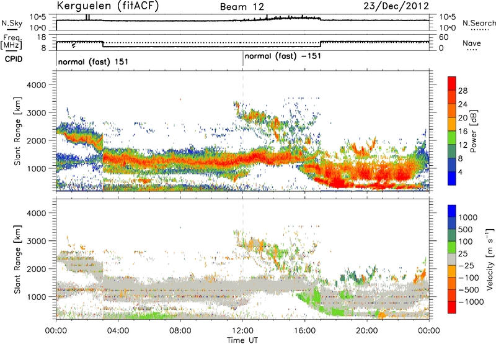
Task: Click the "3000" tick of the velocity panel
Action: click(x=36, y=241)
